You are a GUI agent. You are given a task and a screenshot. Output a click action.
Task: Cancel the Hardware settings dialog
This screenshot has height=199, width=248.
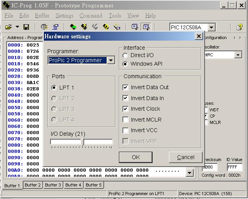click(186, 157)
